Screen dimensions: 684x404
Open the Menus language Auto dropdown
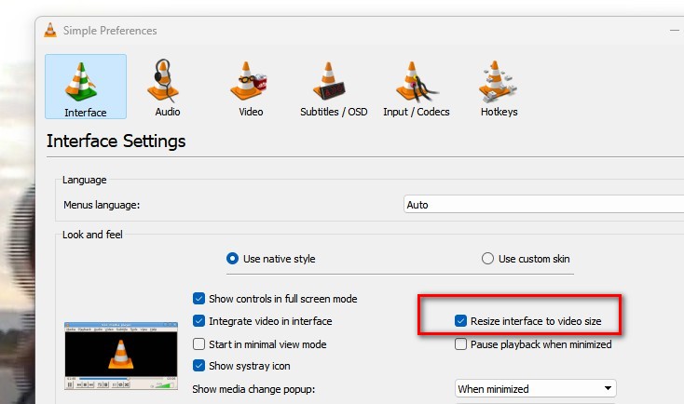pos(543,205)
